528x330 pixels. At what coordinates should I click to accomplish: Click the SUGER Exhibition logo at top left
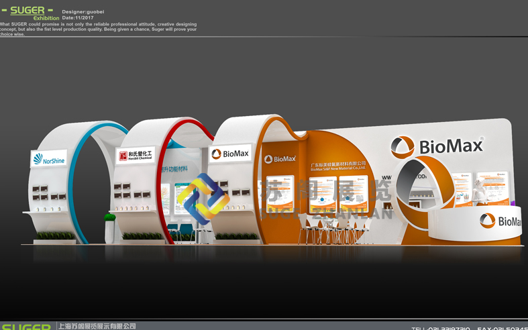pyautogui.click(x=30, y=13)
